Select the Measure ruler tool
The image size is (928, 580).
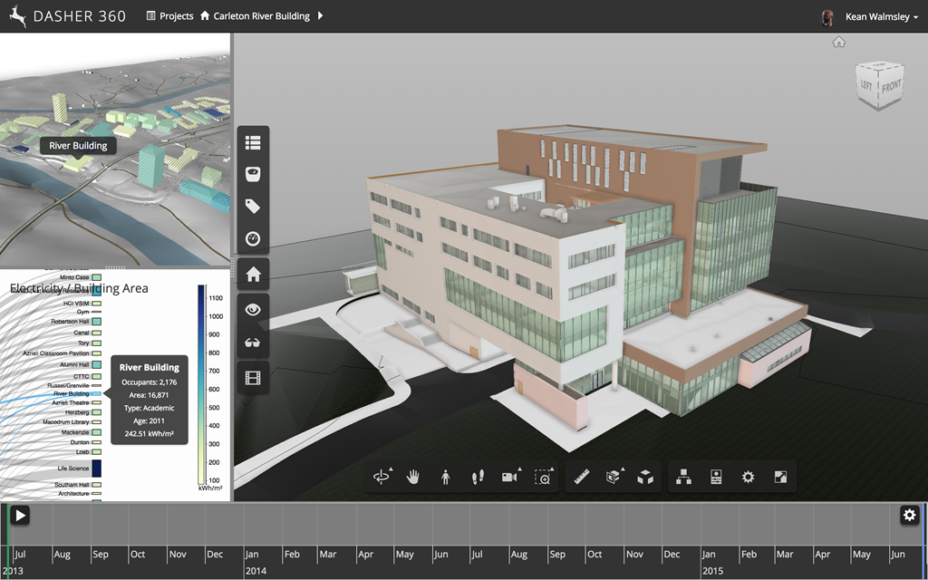click(582, 477)
